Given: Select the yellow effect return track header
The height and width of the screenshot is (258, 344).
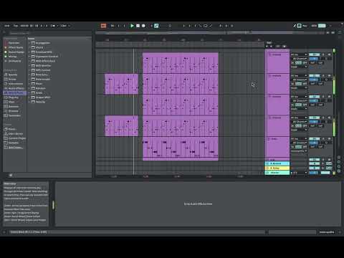Looking at the screenshot, I should click(277, 168).
